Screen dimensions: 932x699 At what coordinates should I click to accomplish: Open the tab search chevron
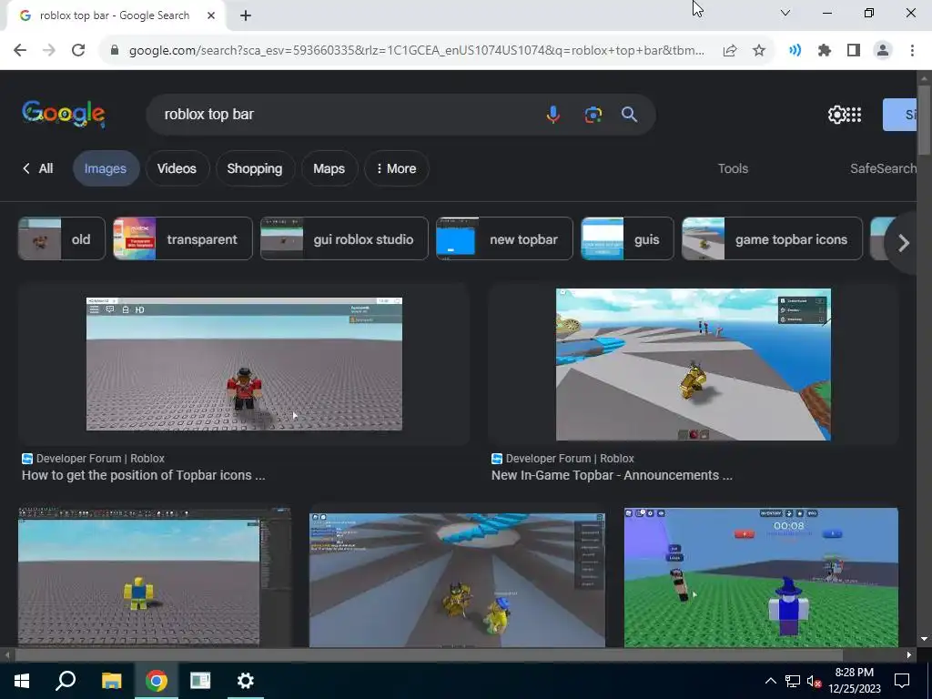pyautogui.click(x=785, y=13)
